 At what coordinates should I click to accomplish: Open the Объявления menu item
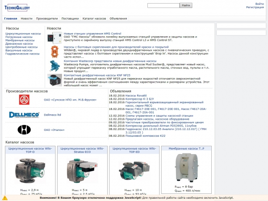(x=118, y=18)
